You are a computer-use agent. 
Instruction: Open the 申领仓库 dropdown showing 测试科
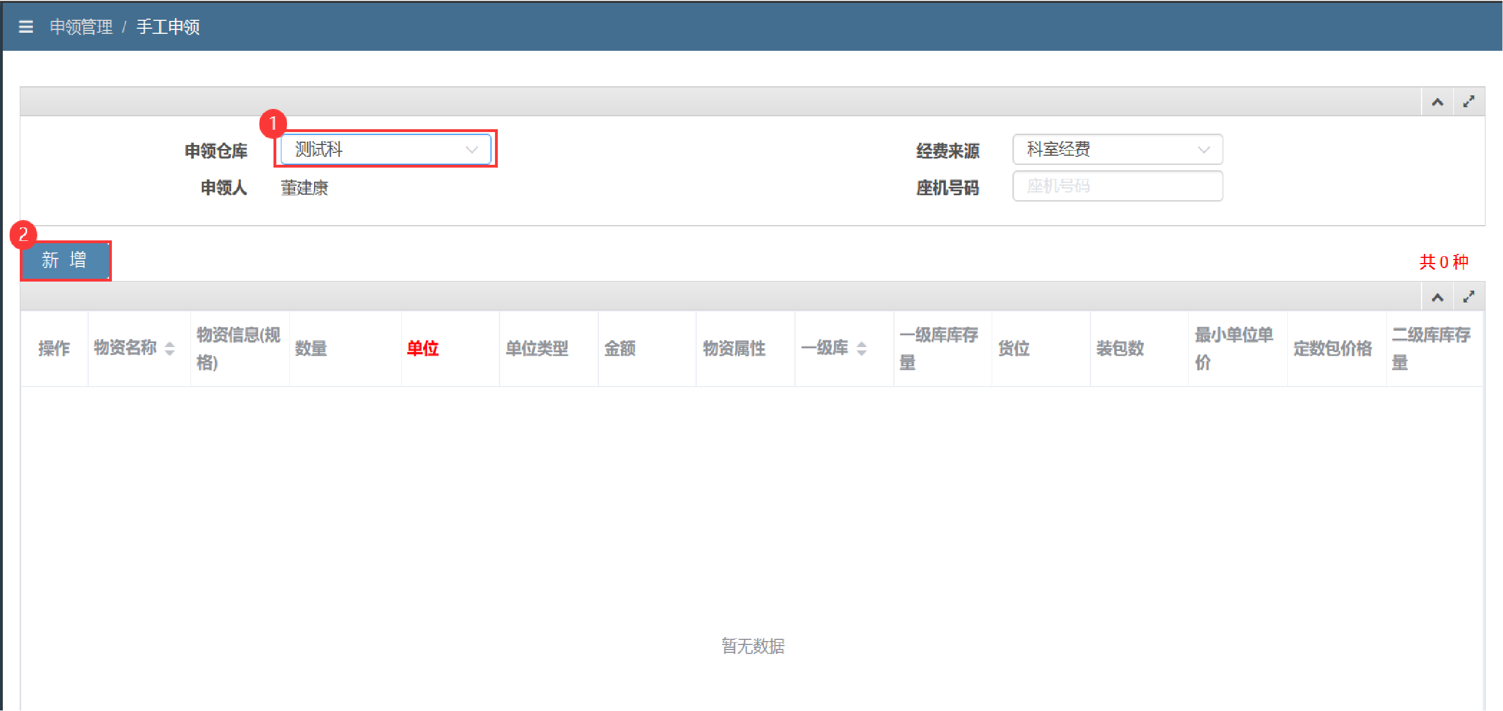pyautogui.click(x=386, y=150)
